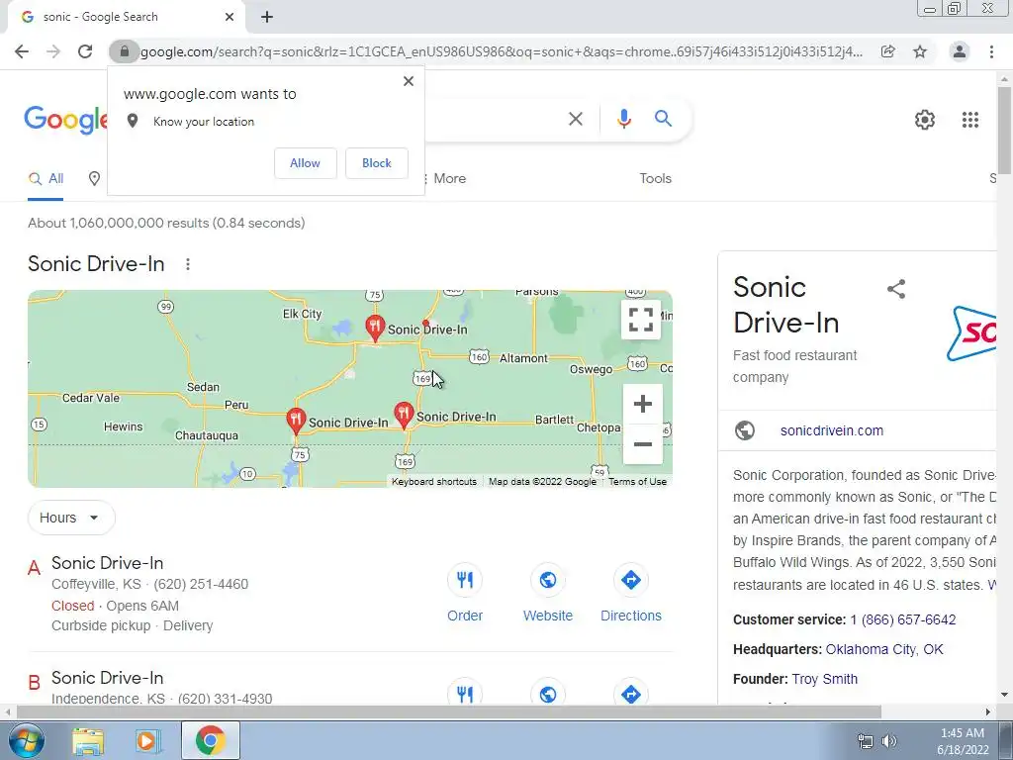
Task: Zoom out on the map
Action: pos(643,444)
